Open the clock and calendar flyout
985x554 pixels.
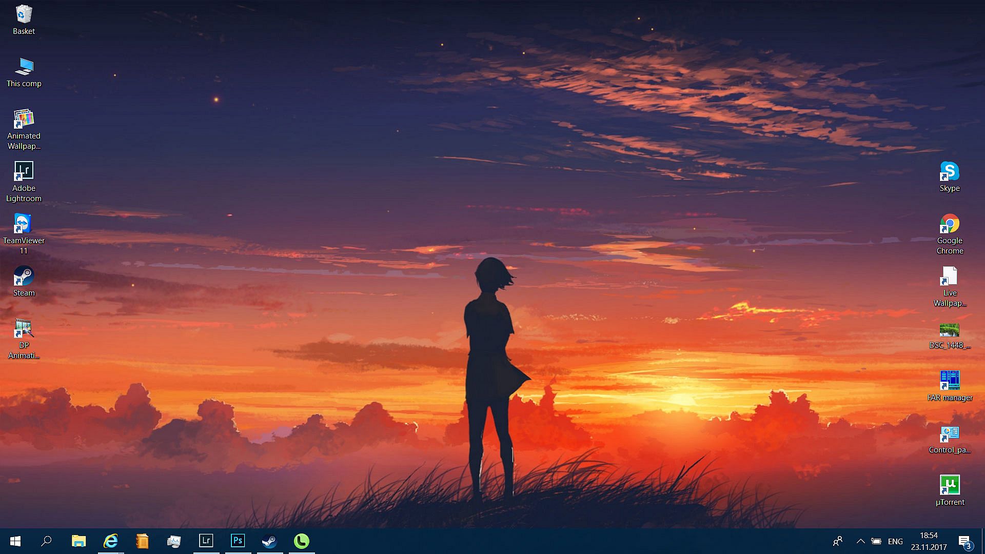929,541
